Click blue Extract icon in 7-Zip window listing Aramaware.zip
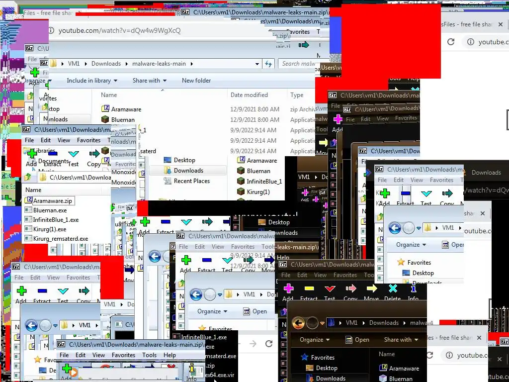509x382 pixels. 53,153
